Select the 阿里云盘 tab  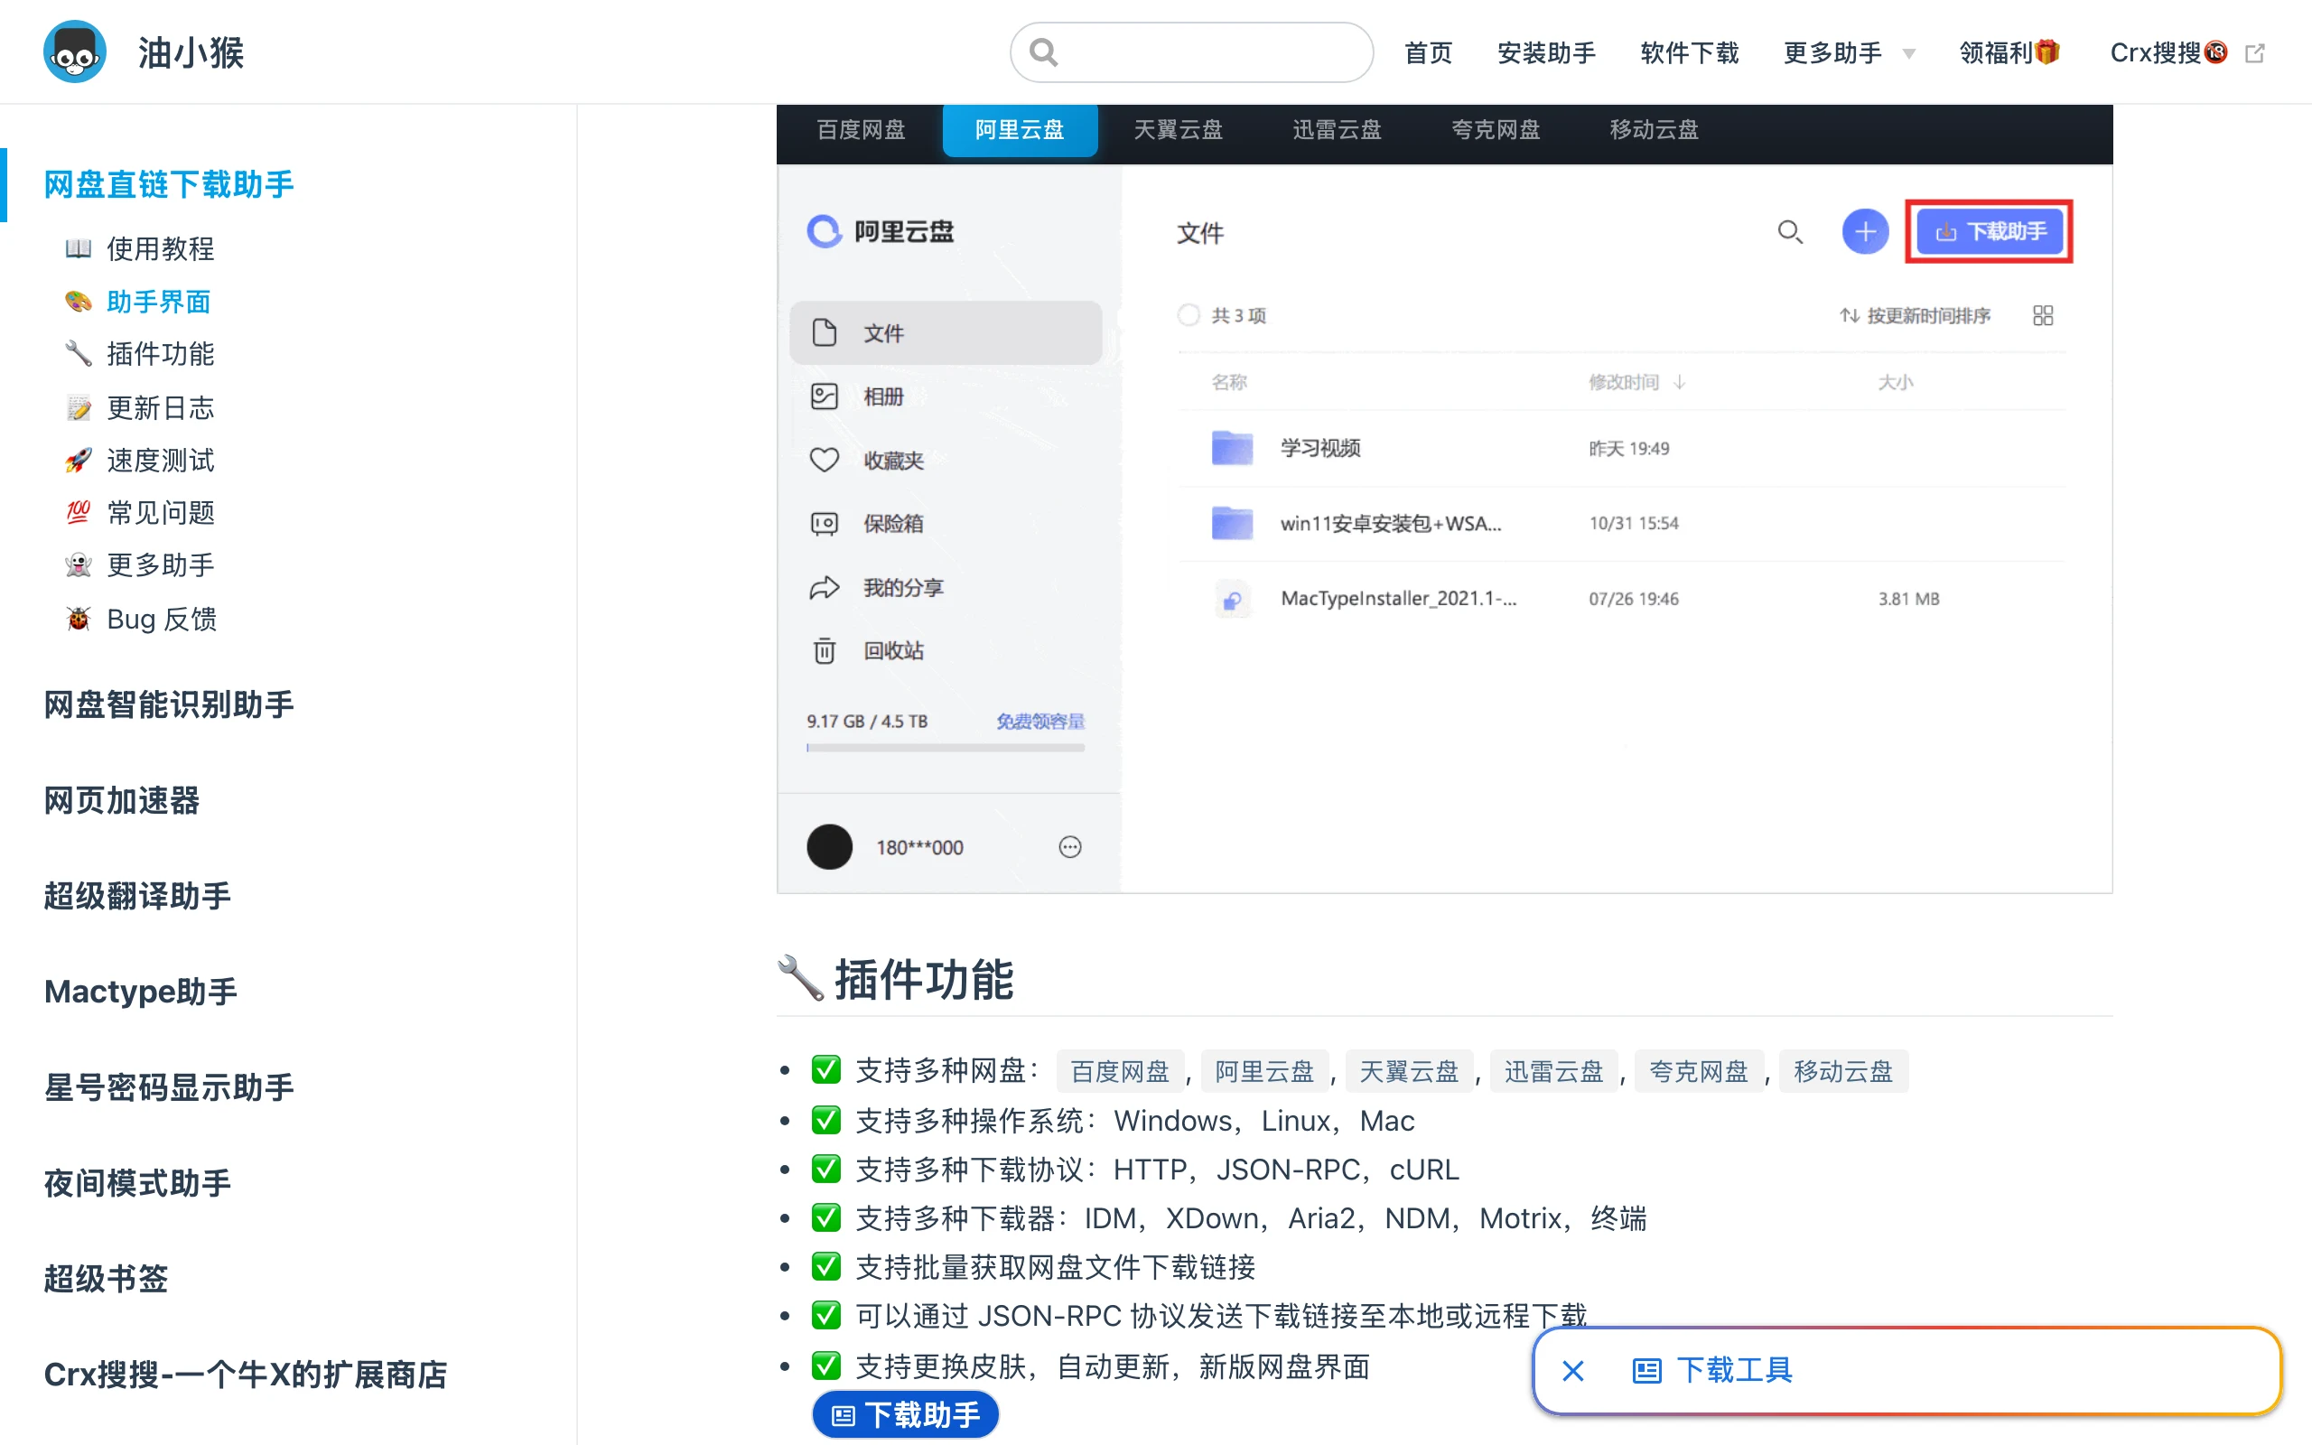(1020, 130)
